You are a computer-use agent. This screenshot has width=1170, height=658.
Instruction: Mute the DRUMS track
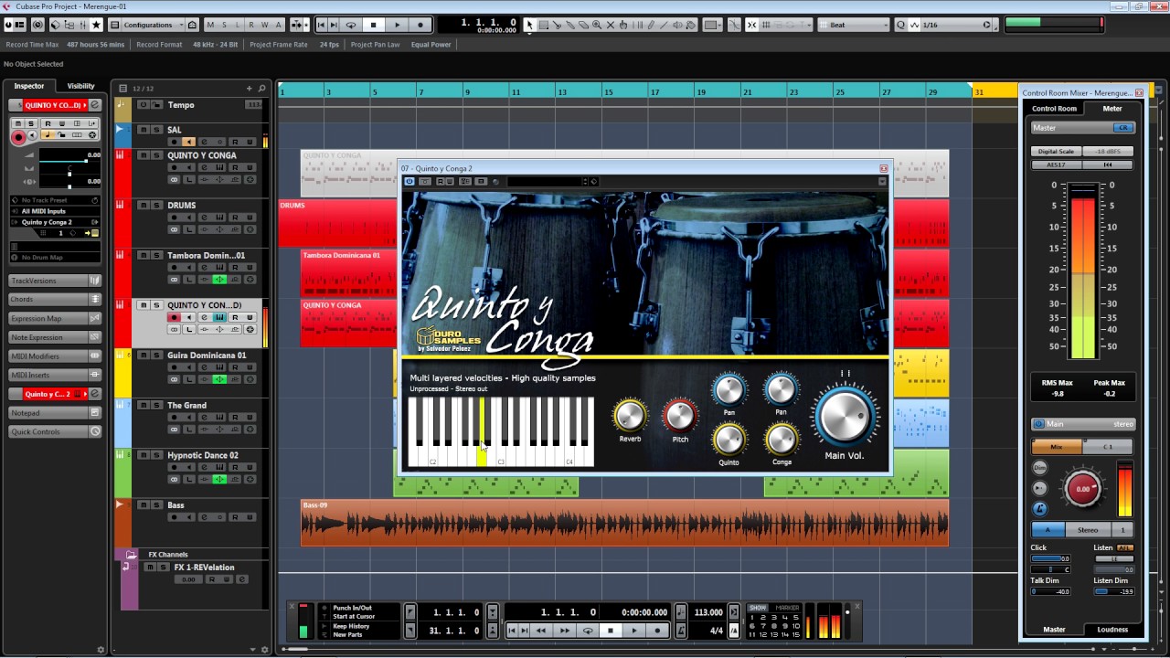pyautogui.click(x=144, y=206)
